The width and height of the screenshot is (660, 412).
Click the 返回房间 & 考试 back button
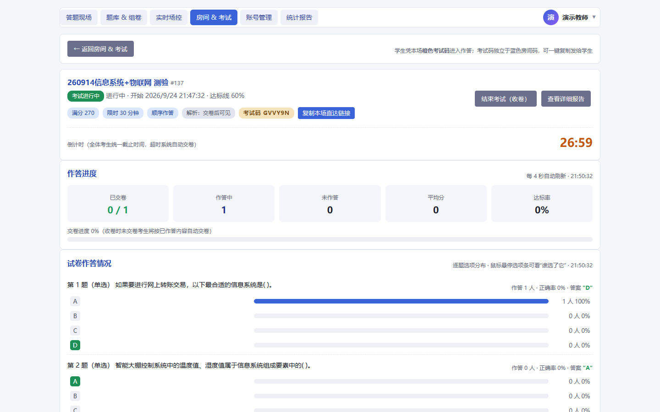100,49
